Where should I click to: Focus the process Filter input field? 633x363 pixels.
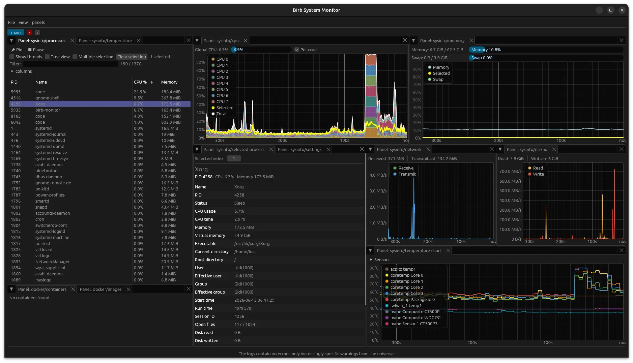70,64
